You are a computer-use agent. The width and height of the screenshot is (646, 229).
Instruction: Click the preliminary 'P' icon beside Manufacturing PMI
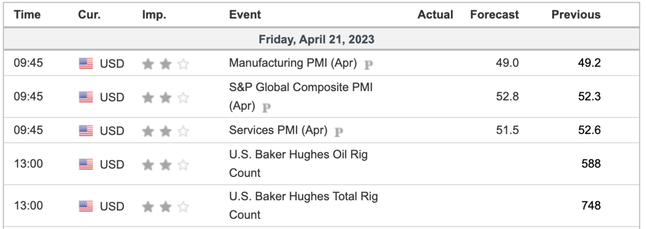point(369,64)
